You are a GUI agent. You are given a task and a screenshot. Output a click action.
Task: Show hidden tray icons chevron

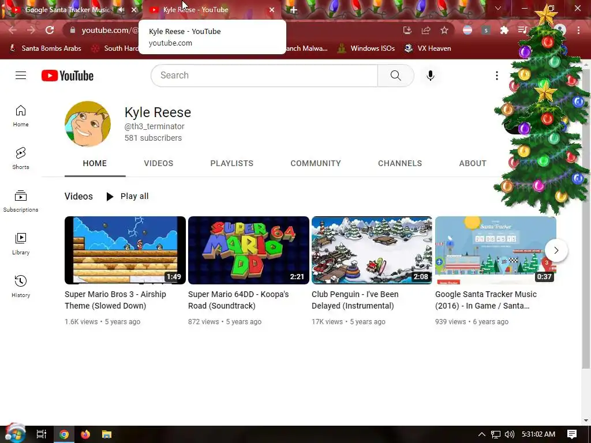482,434
